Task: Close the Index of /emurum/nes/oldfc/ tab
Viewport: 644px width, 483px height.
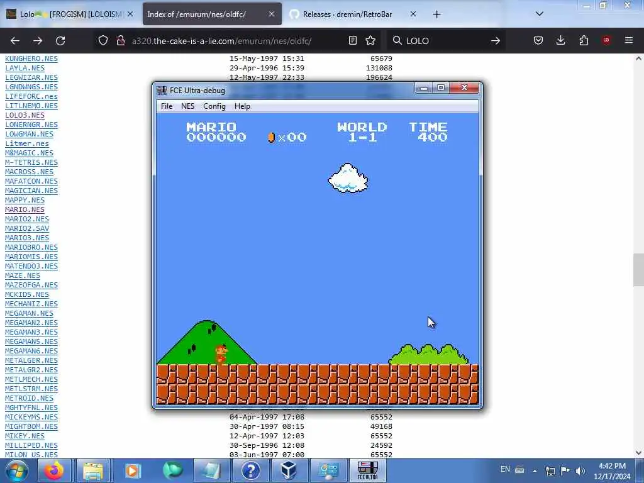Action: [x=272, y=14]
